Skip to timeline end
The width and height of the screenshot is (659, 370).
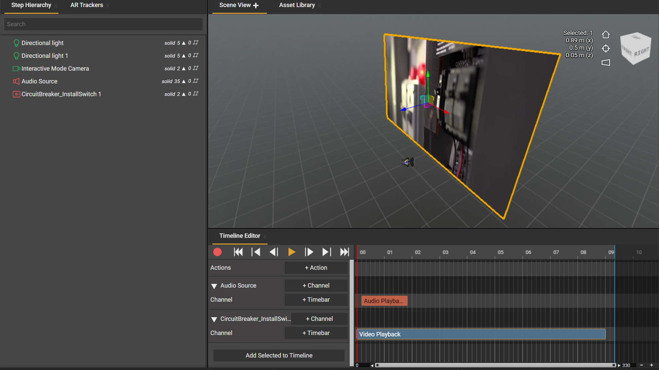[x=344, y=252]
